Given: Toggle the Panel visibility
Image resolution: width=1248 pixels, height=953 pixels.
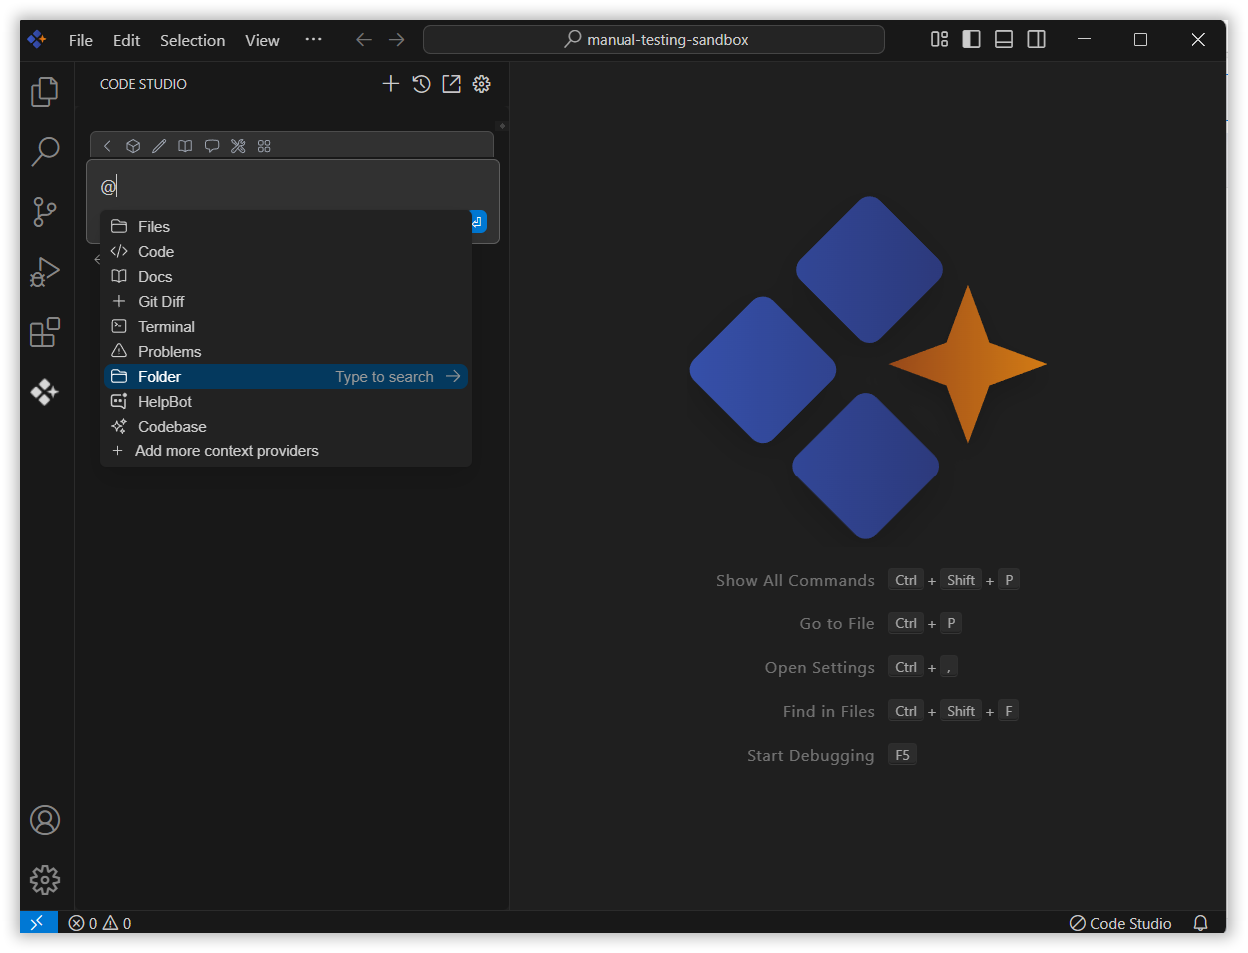Looking at the screenshot, I should (x=1003, y=39).
